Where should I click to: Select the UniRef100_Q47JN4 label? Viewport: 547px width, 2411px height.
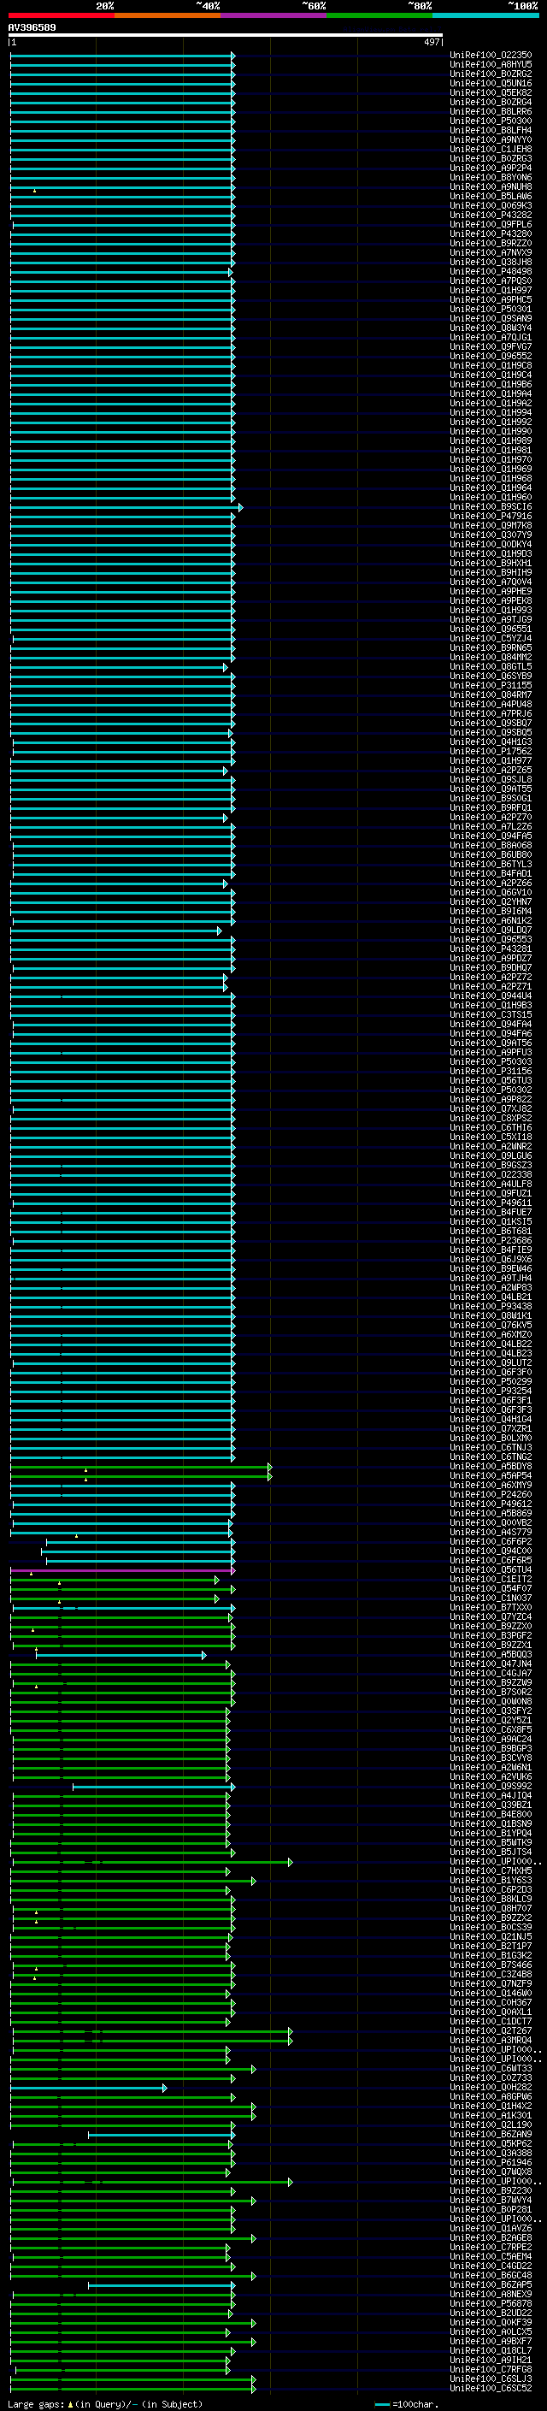click(x=491, y=1664)
